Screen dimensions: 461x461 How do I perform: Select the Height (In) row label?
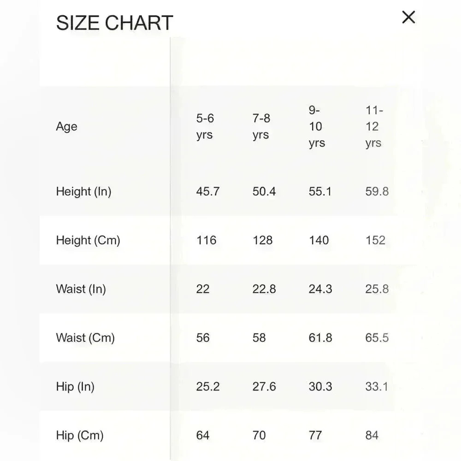83,191
